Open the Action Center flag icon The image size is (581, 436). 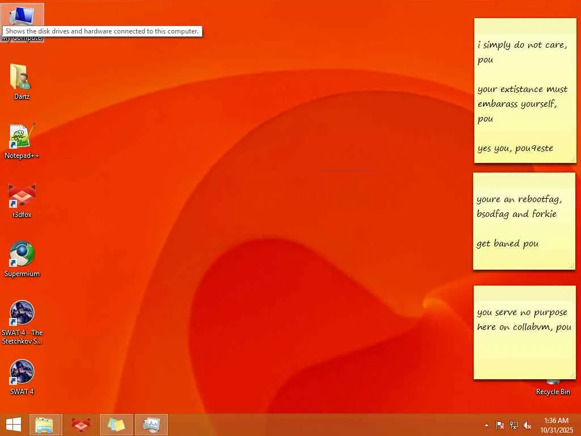[x=500, y=425]
